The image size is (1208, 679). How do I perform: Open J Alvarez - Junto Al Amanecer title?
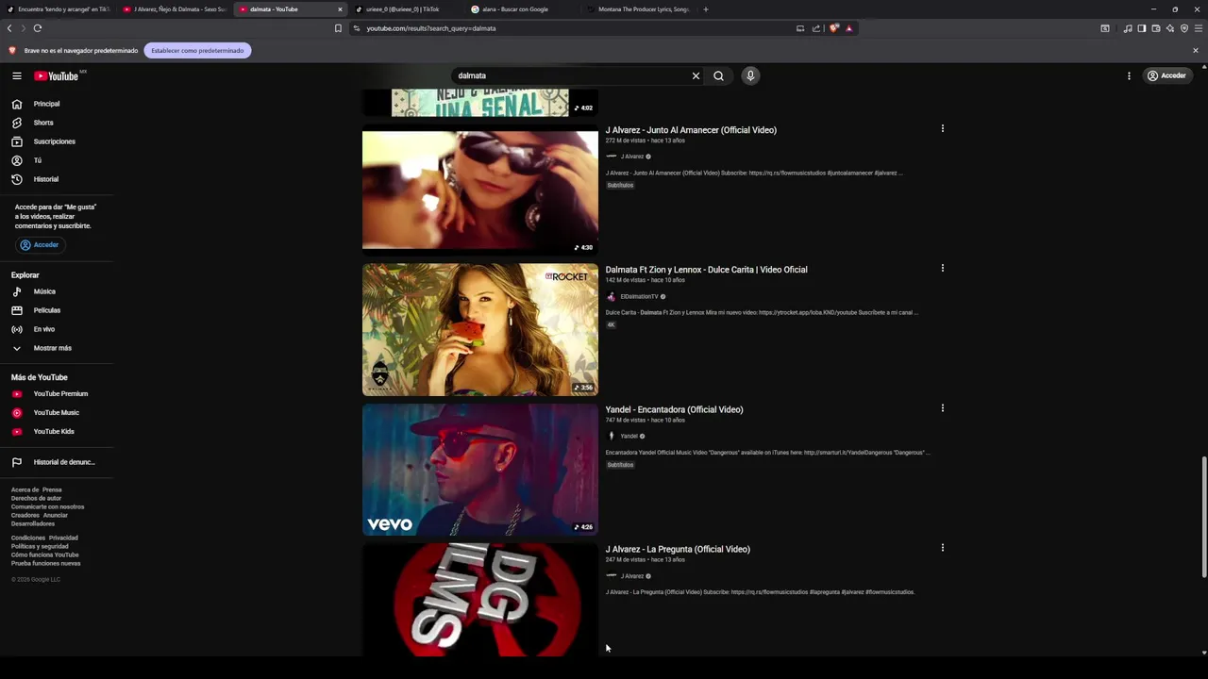point(691,130)
